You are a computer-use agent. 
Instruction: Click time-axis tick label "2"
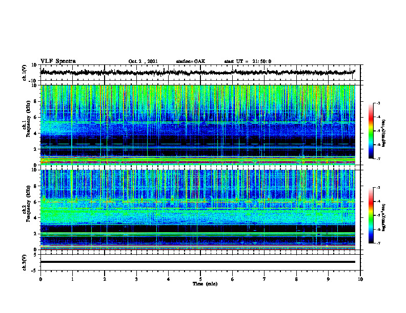pyautogui.click(x=105, y=279)
